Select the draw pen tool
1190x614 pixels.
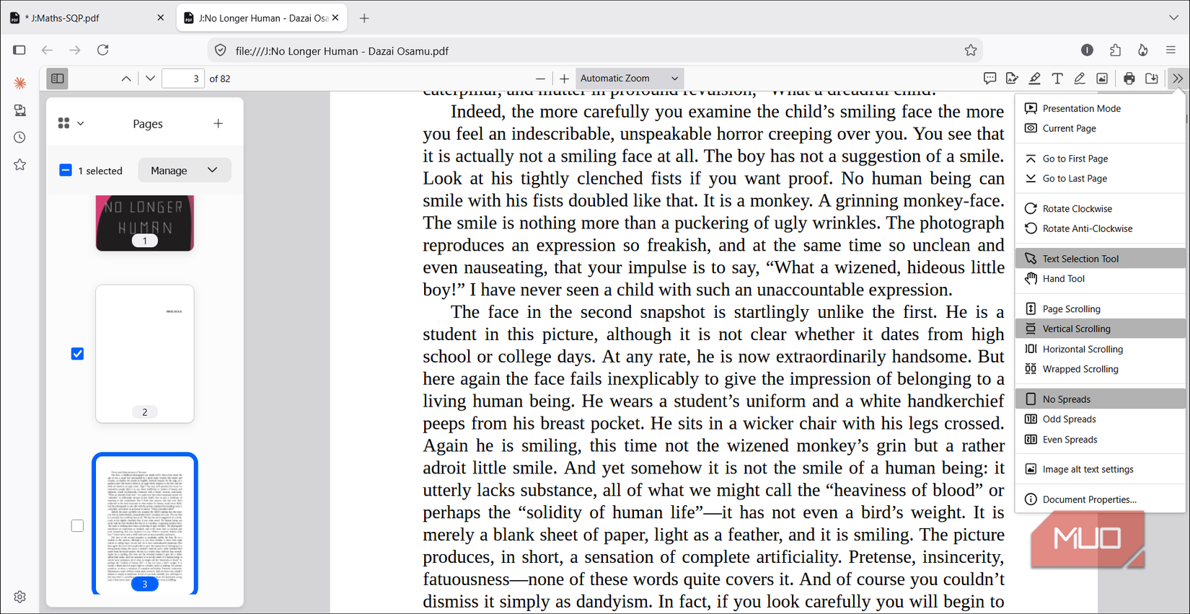coord(1079,79)
